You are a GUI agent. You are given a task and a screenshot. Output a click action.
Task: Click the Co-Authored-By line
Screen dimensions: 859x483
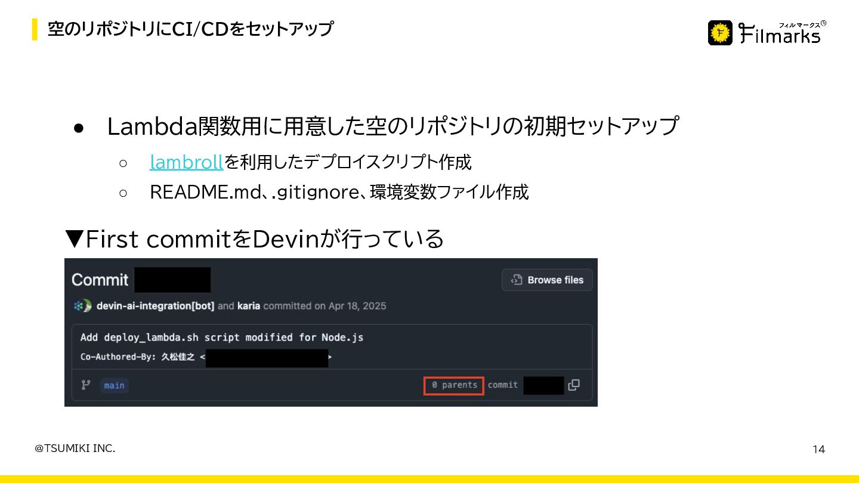pyautogui.click(x=206, y=358)
